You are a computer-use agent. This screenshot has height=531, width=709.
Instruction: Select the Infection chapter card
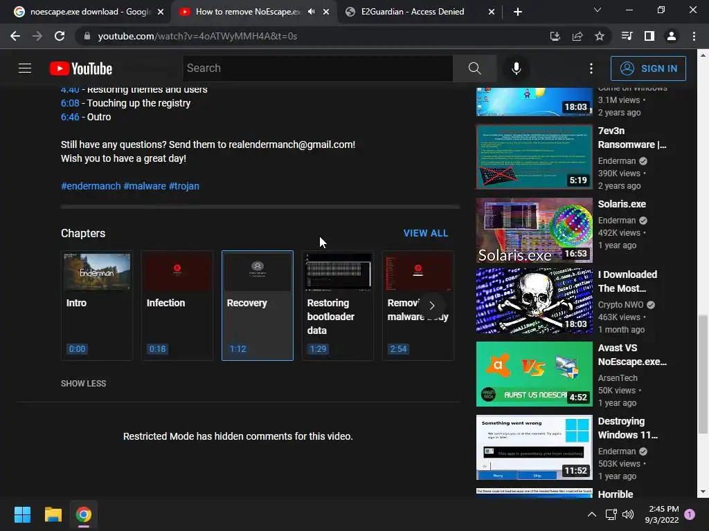click(177, 306)
